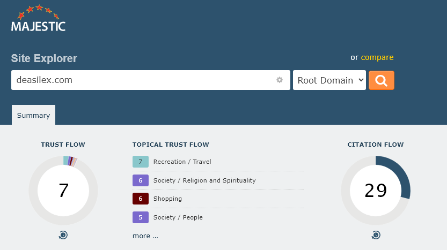
Task: Click the Majestic logo
Action: [x=38, y=18]
